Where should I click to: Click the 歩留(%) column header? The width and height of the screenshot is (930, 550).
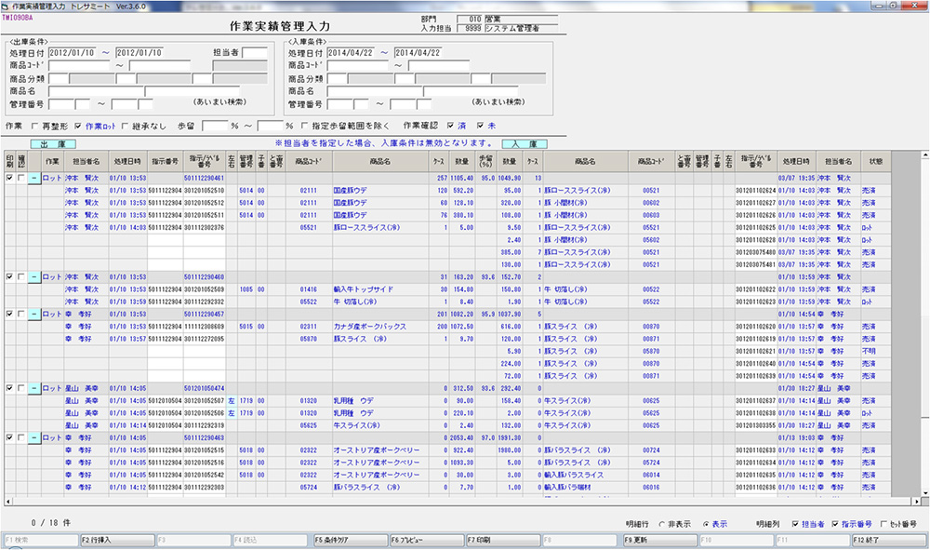click(485, 161)
